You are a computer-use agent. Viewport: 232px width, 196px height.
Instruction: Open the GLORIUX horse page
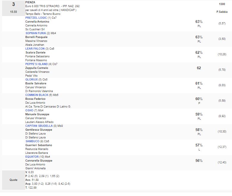pos(31,80)
